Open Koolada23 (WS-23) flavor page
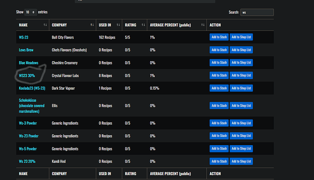 32,88
